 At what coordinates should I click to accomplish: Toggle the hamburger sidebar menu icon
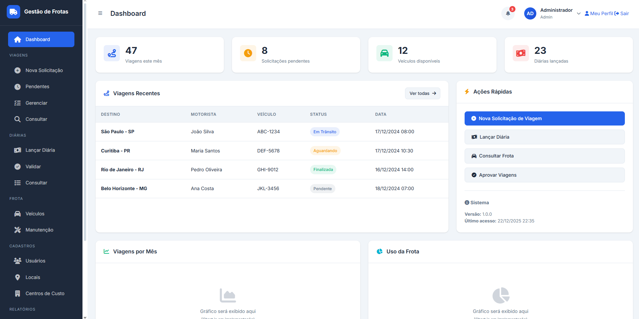click(x=100, y=13)
